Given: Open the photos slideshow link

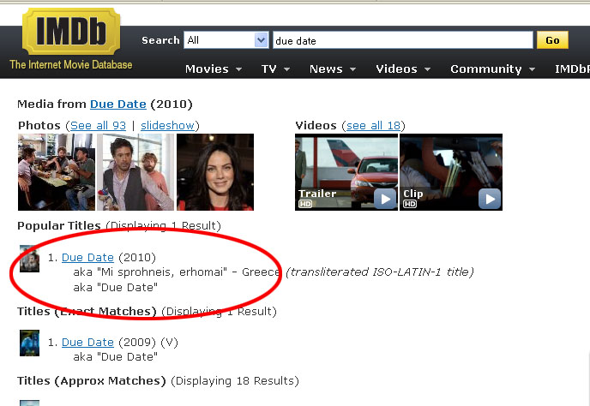Looking at the screenshot, I should pos(167,125).
